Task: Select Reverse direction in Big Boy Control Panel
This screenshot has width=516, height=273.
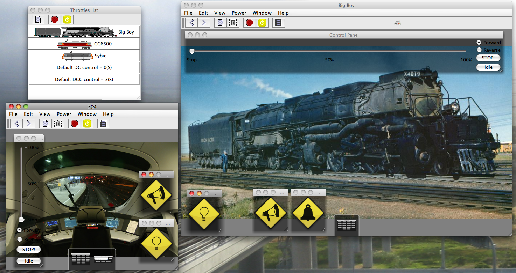Action: [x=479, y=50]
